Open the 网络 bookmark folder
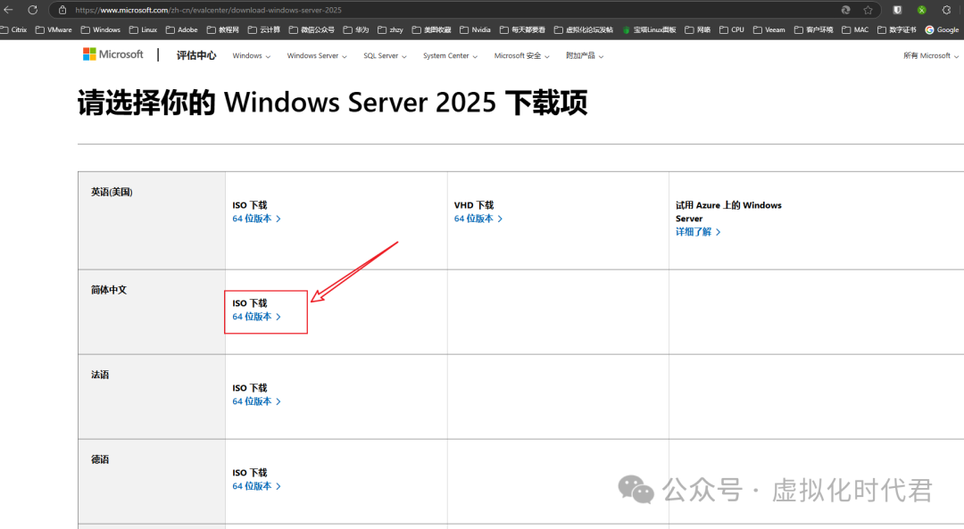 pyautogui.click(x=698, y=29)
